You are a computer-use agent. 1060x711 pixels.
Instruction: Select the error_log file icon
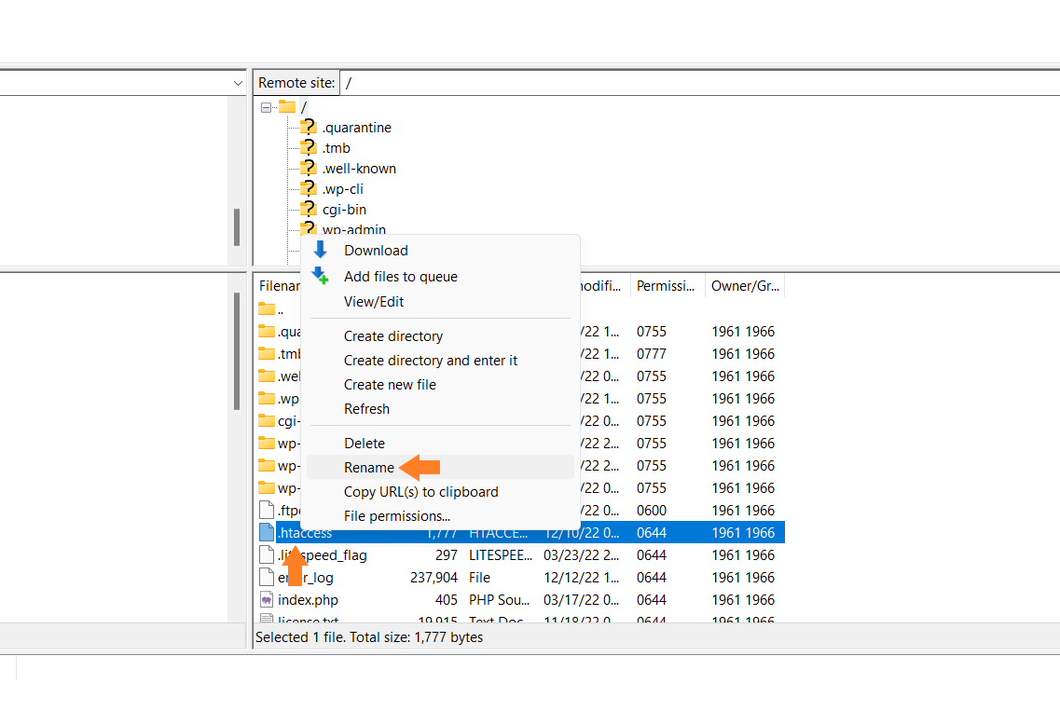(x=267, y=577)
